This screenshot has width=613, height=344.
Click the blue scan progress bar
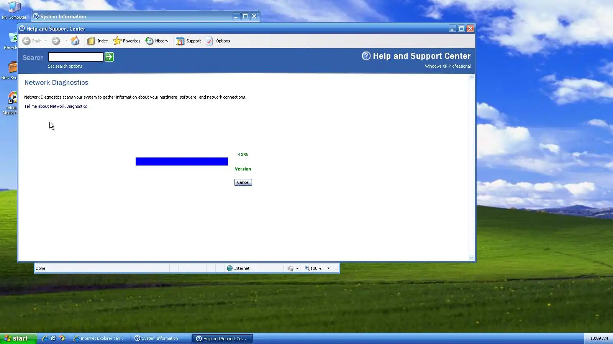[182, 161]
